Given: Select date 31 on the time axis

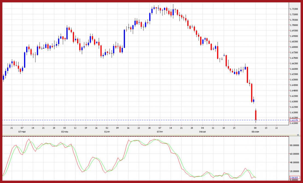Looking at the screenshot, I should [x=11, y=128].
